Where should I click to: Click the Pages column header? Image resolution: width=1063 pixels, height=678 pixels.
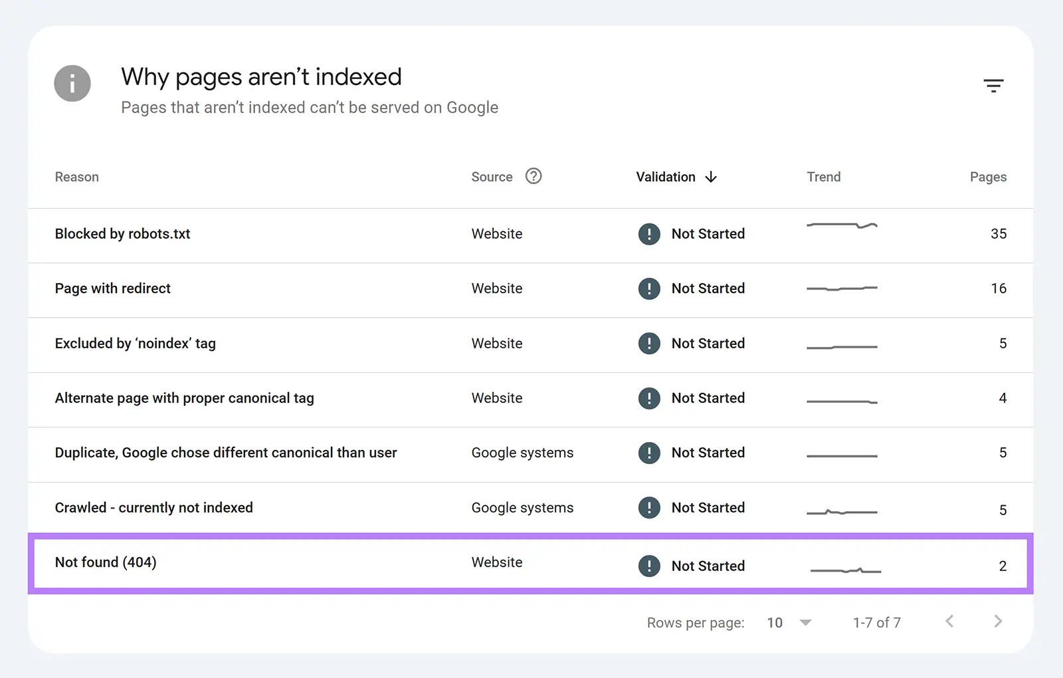click(988, 177)
